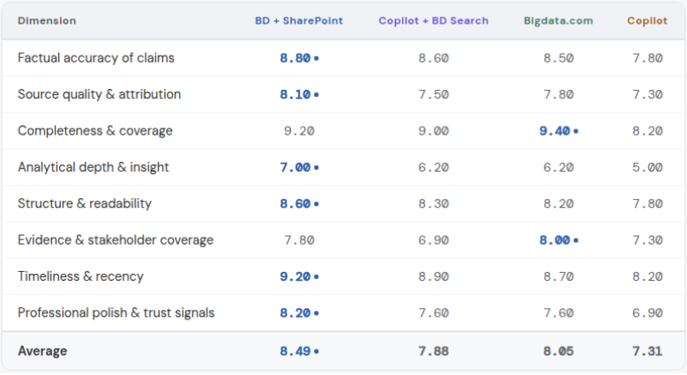The image size is (687, 375).
Task: Select the Completeness & coverage row label
Action: click(95, 130)
